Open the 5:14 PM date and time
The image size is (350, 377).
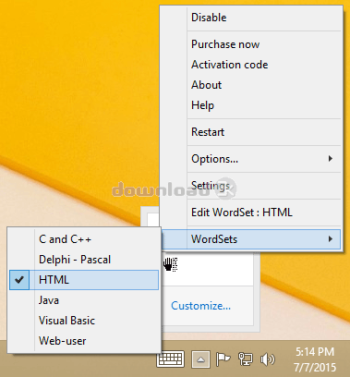314,359
